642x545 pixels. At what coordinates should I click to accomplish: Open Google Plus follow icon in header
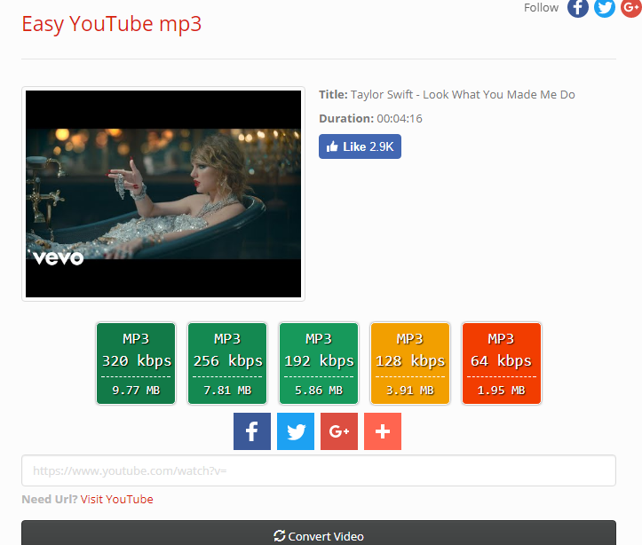coord(631,8)
